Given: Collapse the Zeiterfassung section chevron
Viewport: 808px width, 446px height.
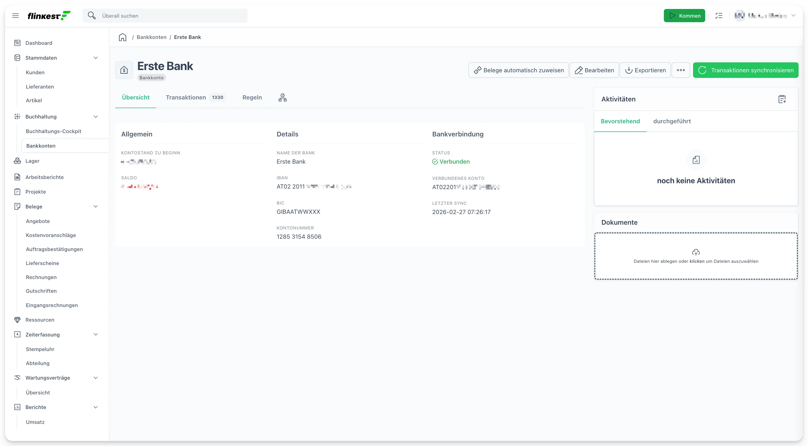Looking at the screenshot, I should point(96,334).
